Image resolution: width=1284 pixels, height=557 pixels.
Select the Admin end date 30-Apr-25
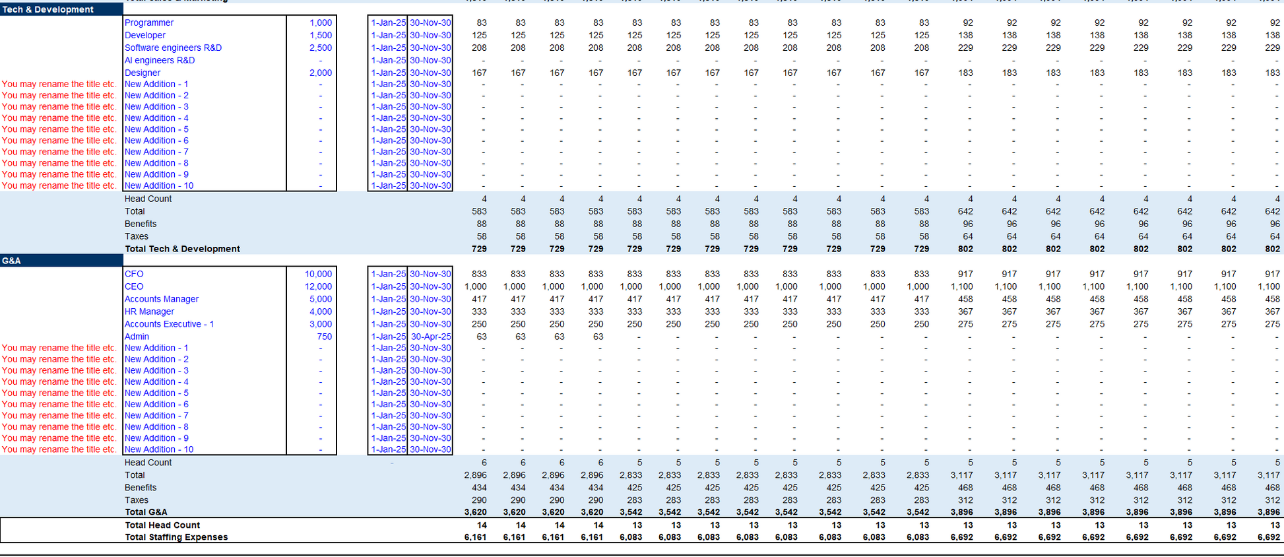coord(430,337)
